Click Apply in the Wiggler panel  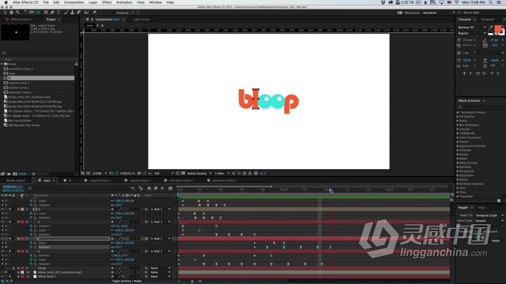click(x=495, y=241)
